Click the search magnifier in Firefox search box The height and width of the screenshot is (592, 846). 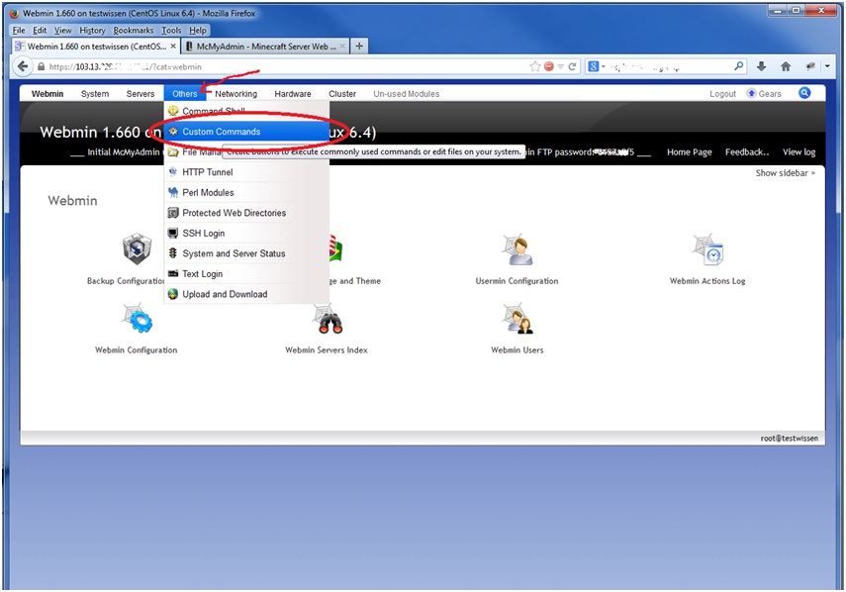click(x=738, y=66)
